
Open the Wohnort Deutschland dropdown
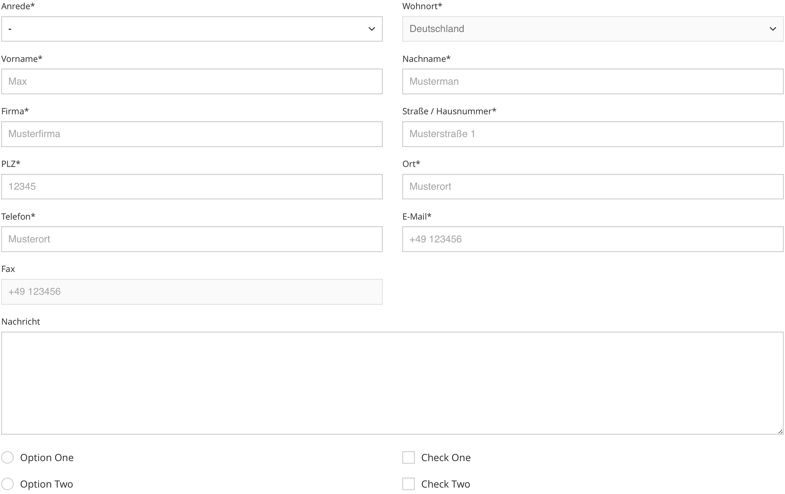tap(593, 29)
